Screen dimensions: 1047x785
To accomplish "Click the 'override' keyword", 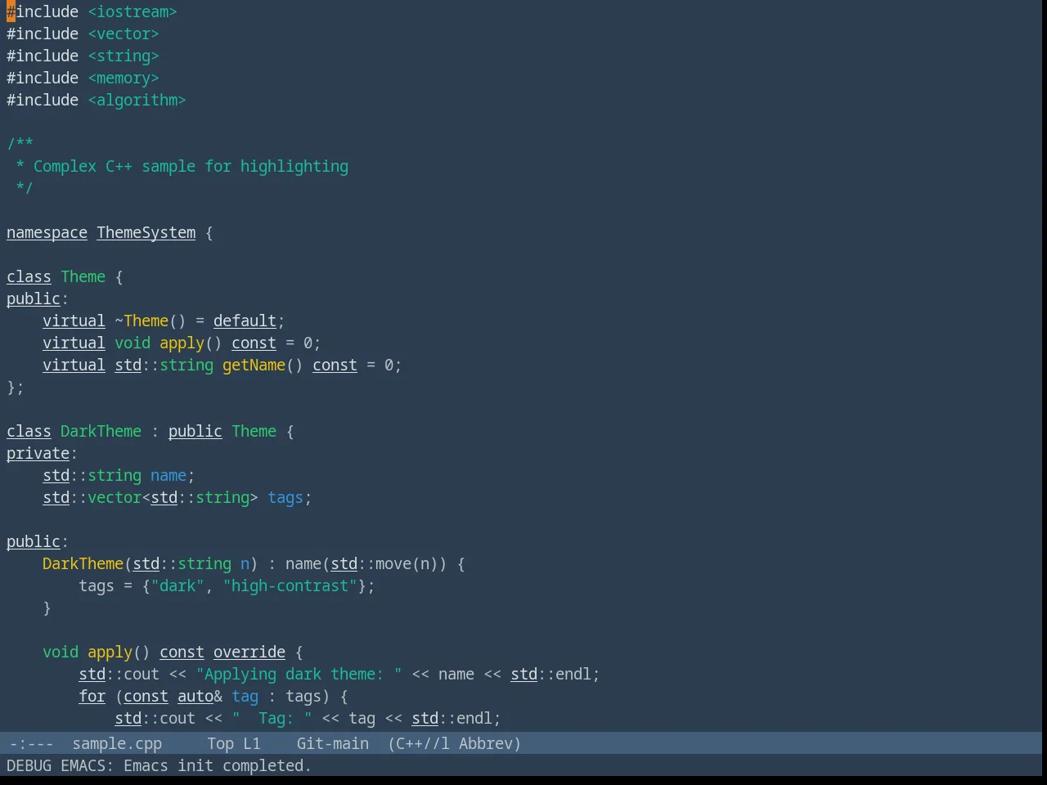I will tap(249, 652).
